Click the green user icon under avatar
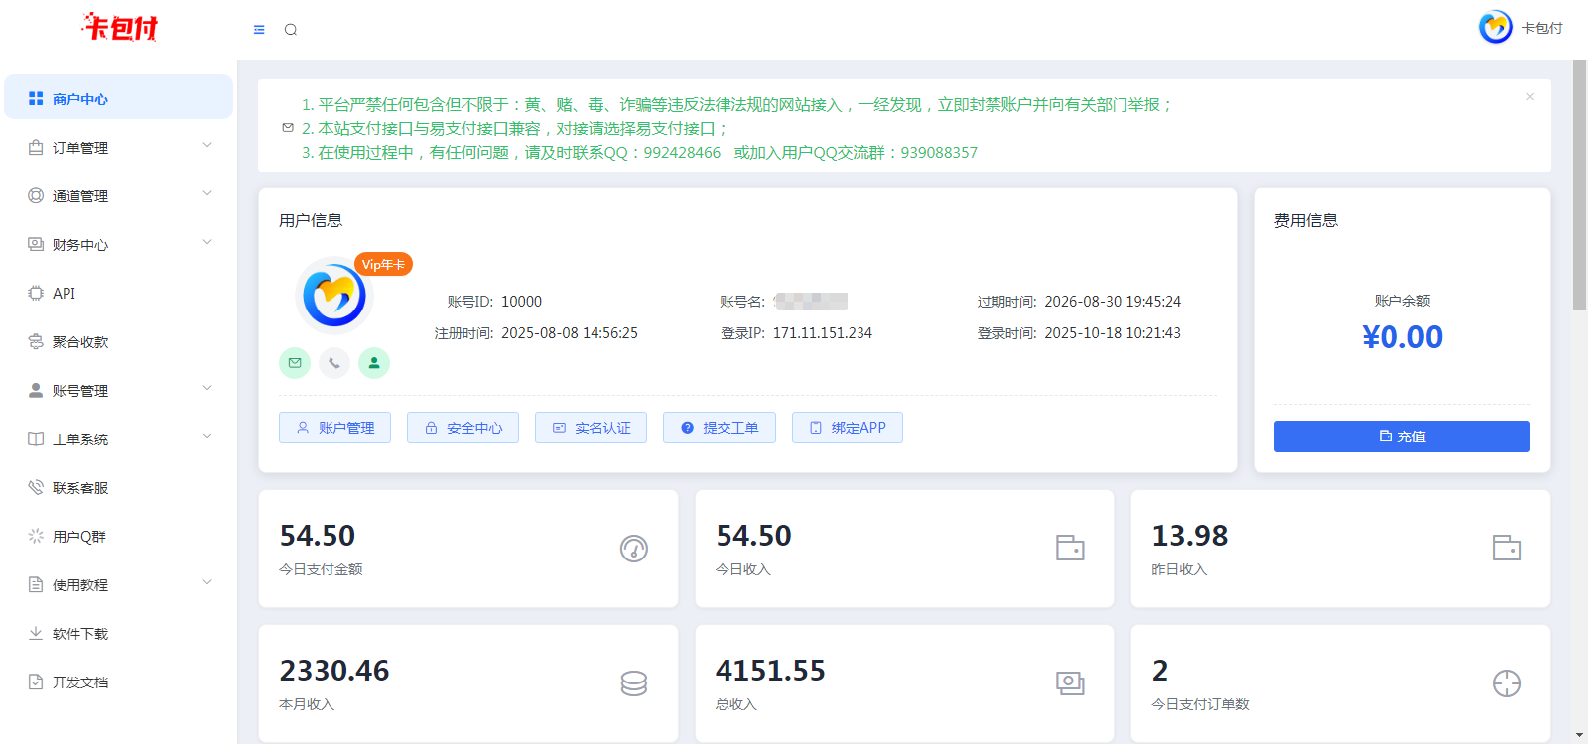The height and width of the screenshot is (744, 1588). 374,363
